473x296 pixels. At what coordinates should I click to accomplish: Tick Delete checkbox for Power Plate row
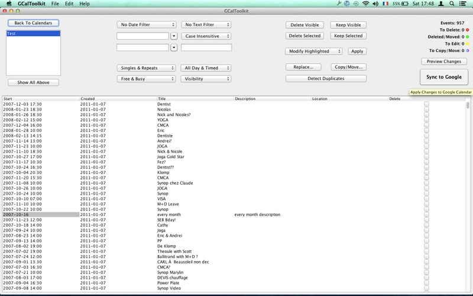coord(426,283)
